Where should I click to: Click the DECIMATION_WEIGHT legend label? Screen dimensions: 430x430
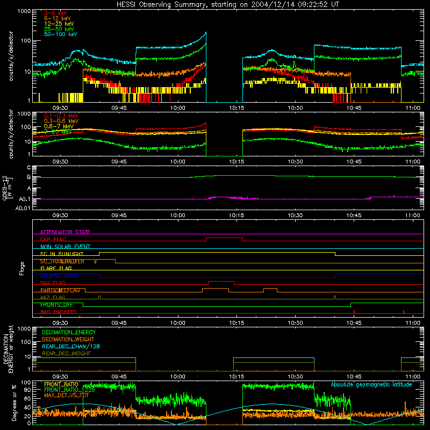click(68, 339)
